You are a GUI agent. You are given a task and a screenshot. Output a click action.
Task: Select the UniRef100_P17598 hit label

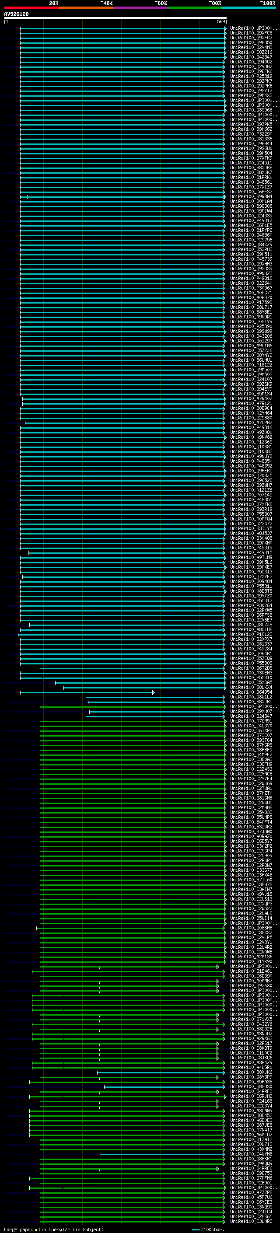tap(251, 303)
